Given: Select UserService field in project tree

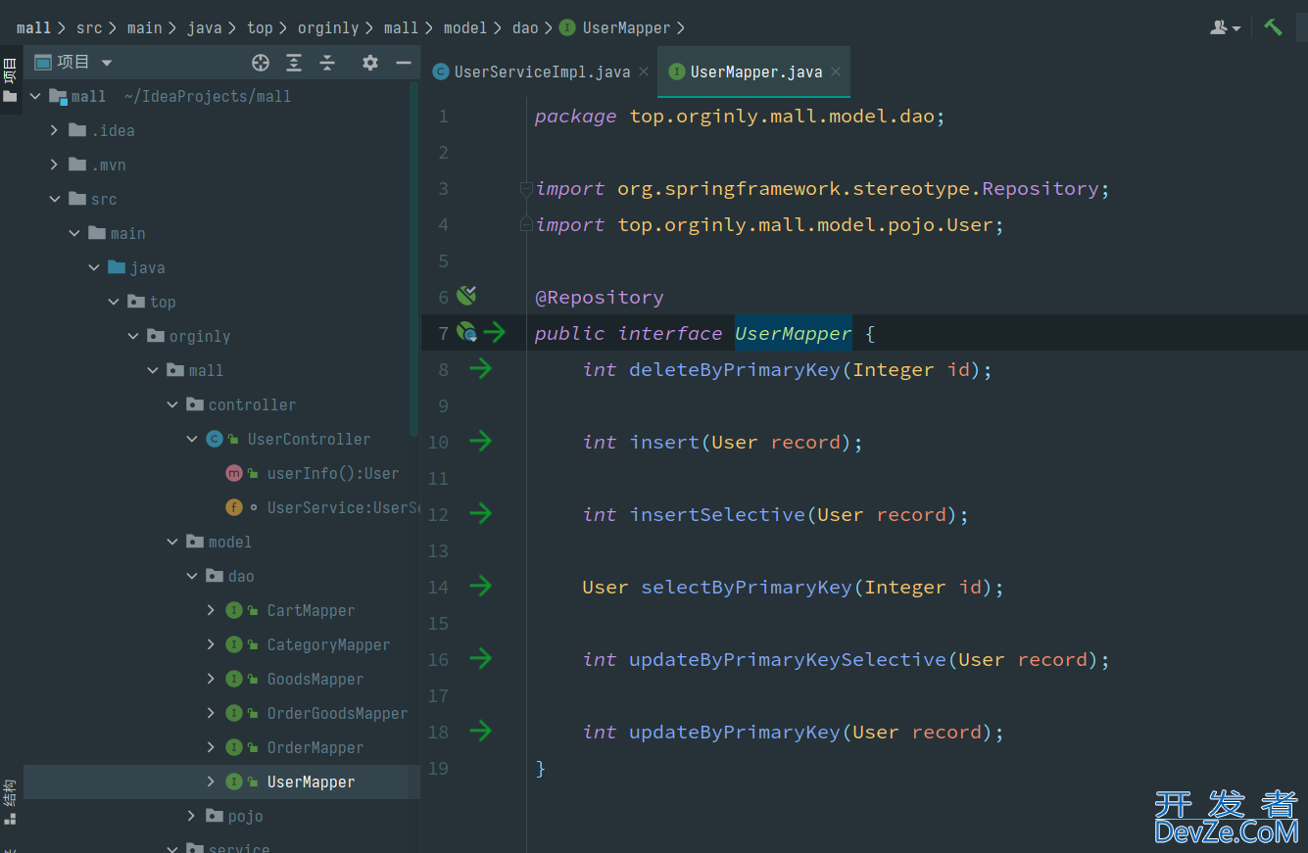Looking at the screenshot, I should [x=343, y=507].
